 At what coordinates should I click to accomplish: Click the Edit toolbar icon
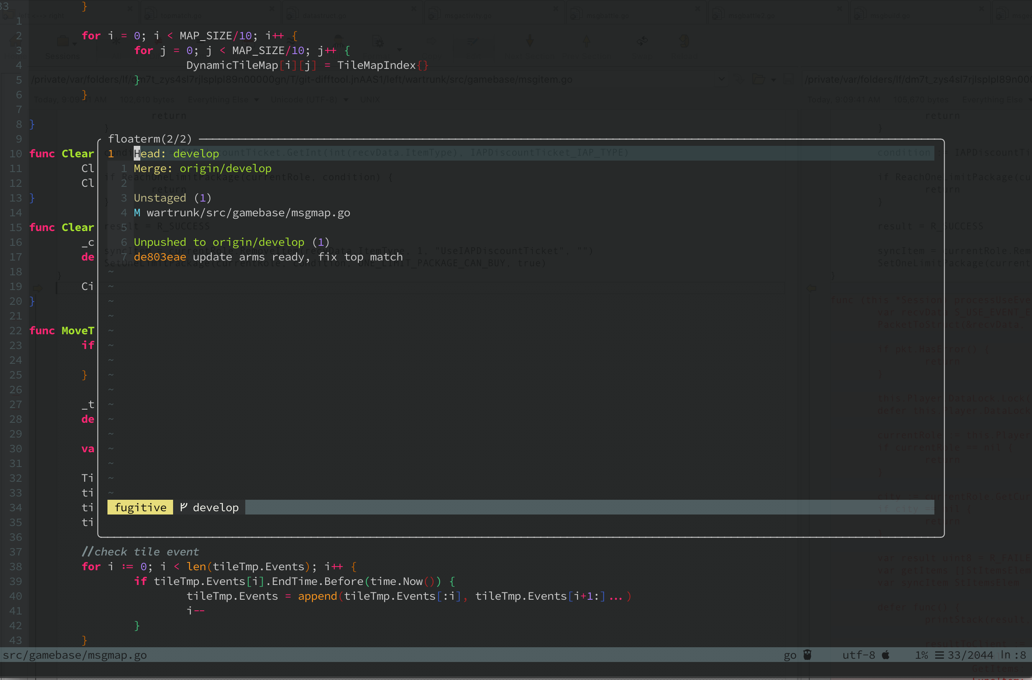click(473, 41)
